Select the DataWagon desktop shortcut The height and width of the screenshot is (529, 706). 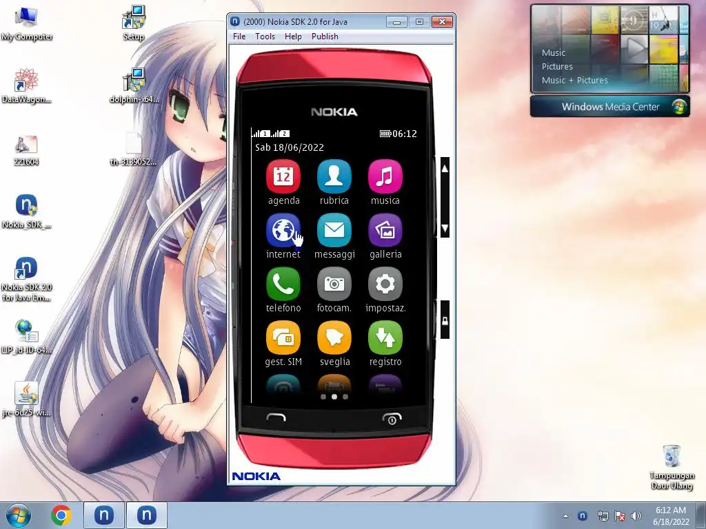tap(26, 86)
